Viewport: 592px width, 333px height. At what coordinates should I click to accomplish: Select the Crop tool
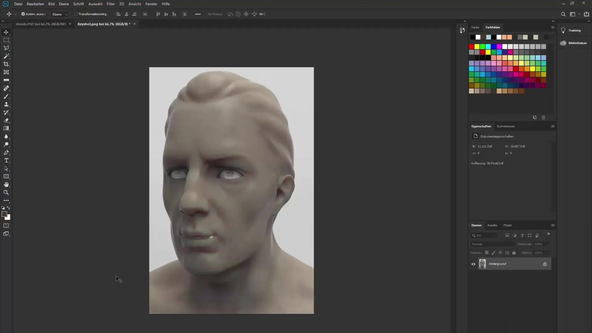tap(6, 64)
